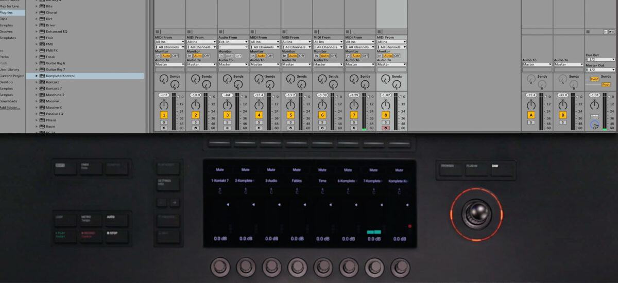Toggle track 4 activator button
The height and width of the screenshot is (283, 618).
[x=259, y=115]
